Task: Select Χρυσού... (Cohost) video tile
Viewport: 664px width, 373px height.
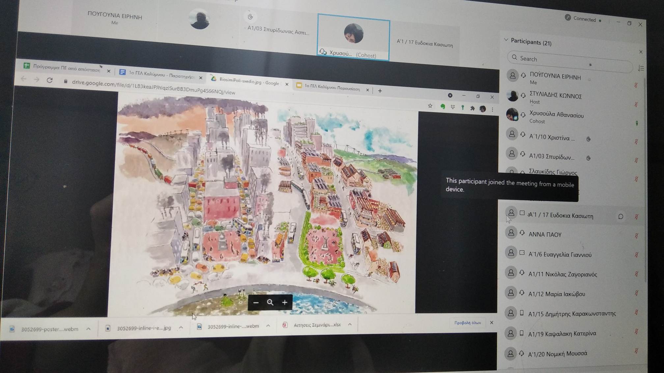Action: click(x=353, y=37)
